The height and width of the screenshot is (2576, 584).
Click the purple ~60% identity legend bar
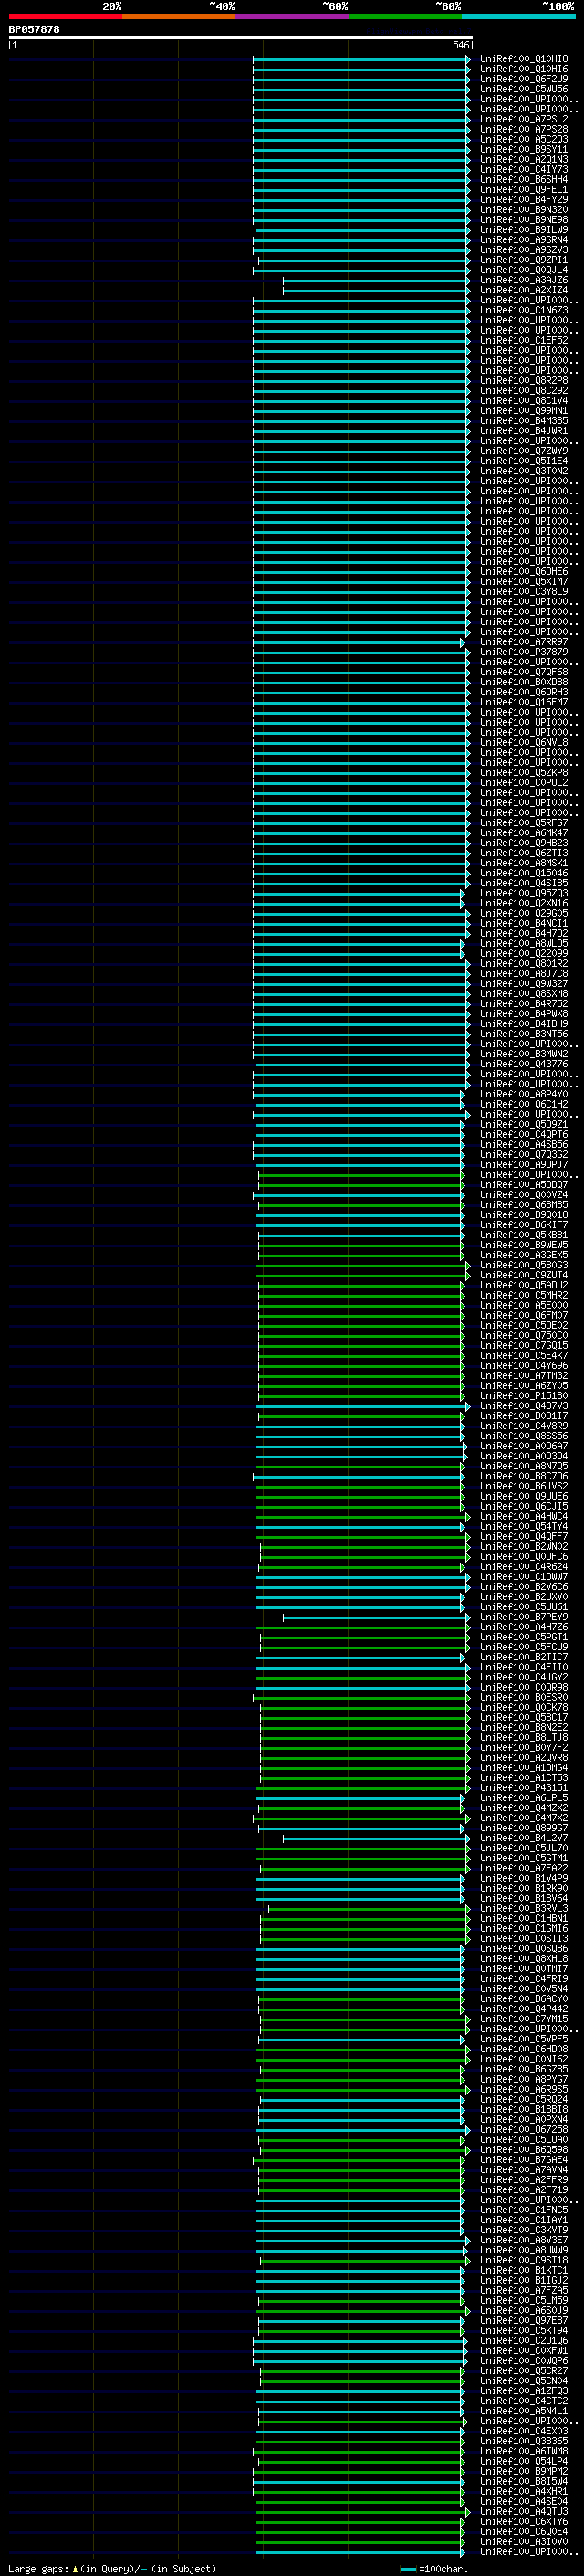click(x=293, y=17)
